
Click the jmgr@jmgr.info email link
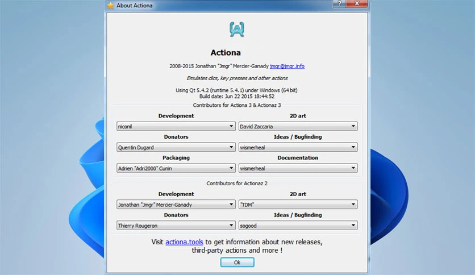click(x=287, y=66)
